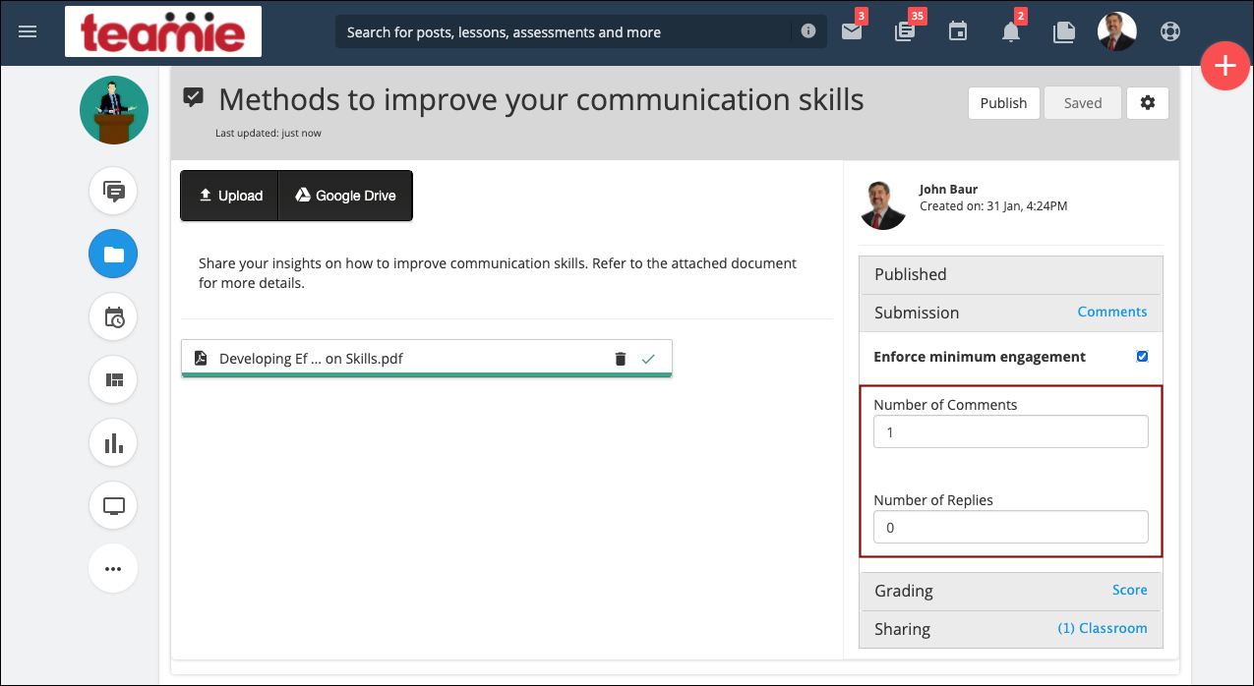1254x686 pixels.
Task: Open the reports bar chart icon
Action: 113,443
